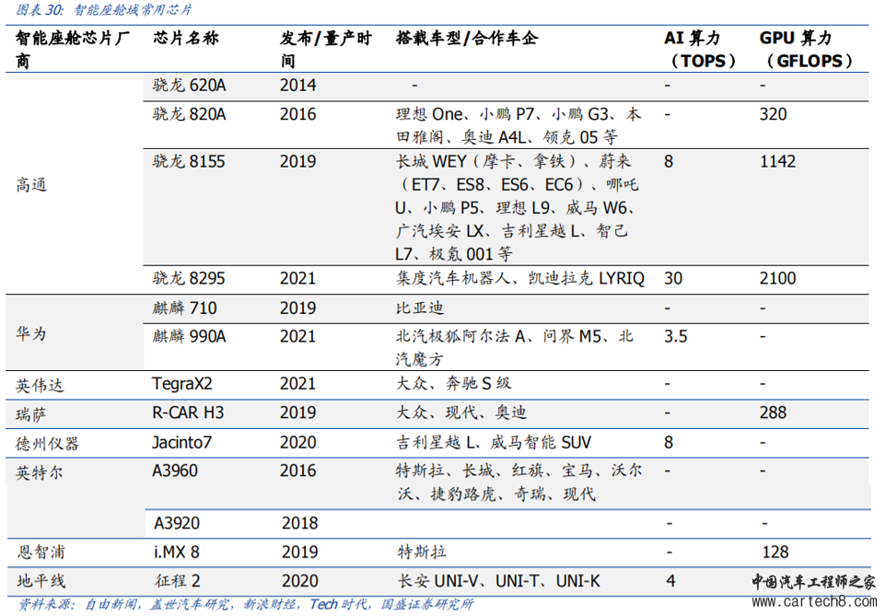The image size is (886, 616).
Task: Select the chip cell 'TegraX2'
Action: click(182, 384)
